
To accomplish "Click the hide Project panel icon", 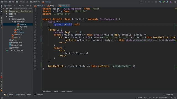I will (31, 5).
